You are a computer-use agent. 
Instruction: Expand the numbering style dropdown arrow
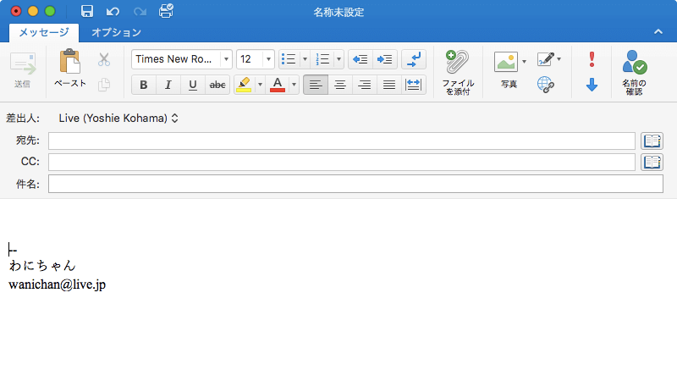339,59
